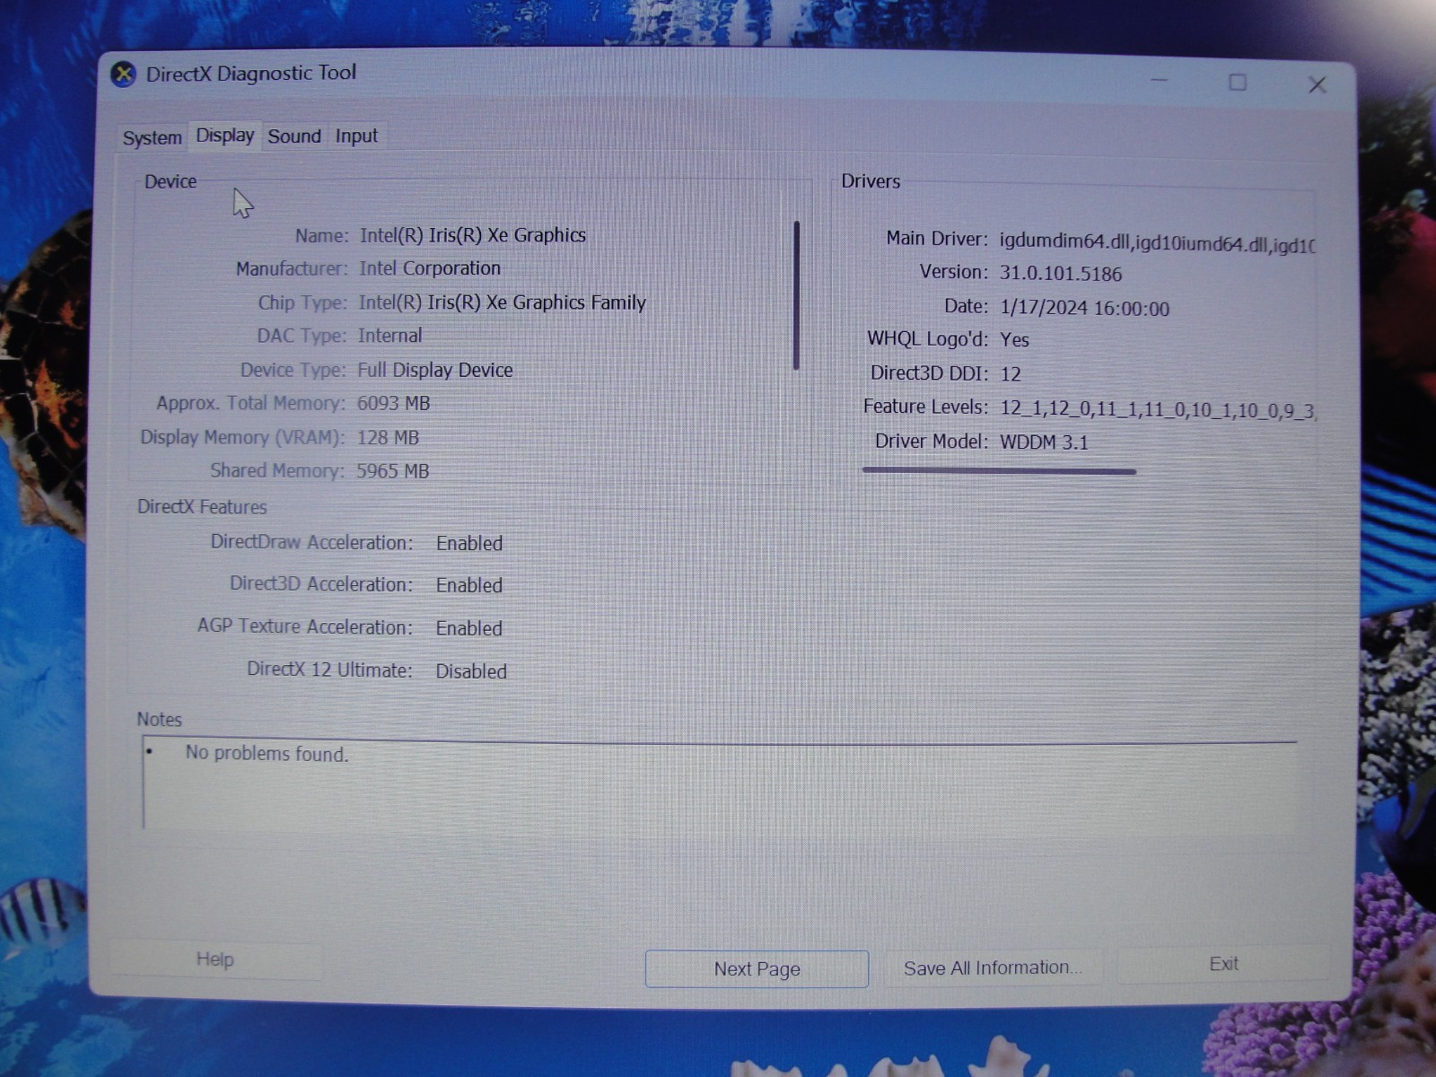The image size is (1436, 1077).
Task: Click the Exit button
Action: 1223,964
